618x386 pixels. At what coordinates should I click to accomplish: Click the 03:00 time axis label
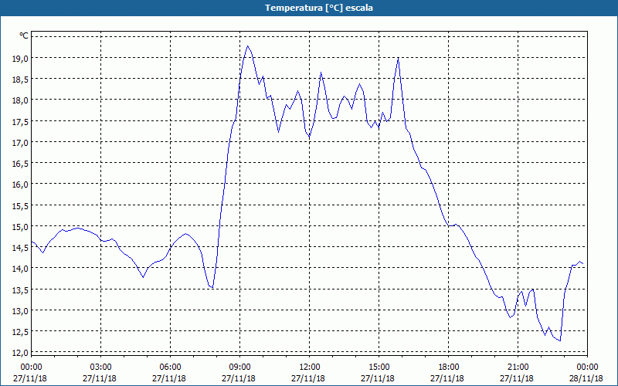101,367
